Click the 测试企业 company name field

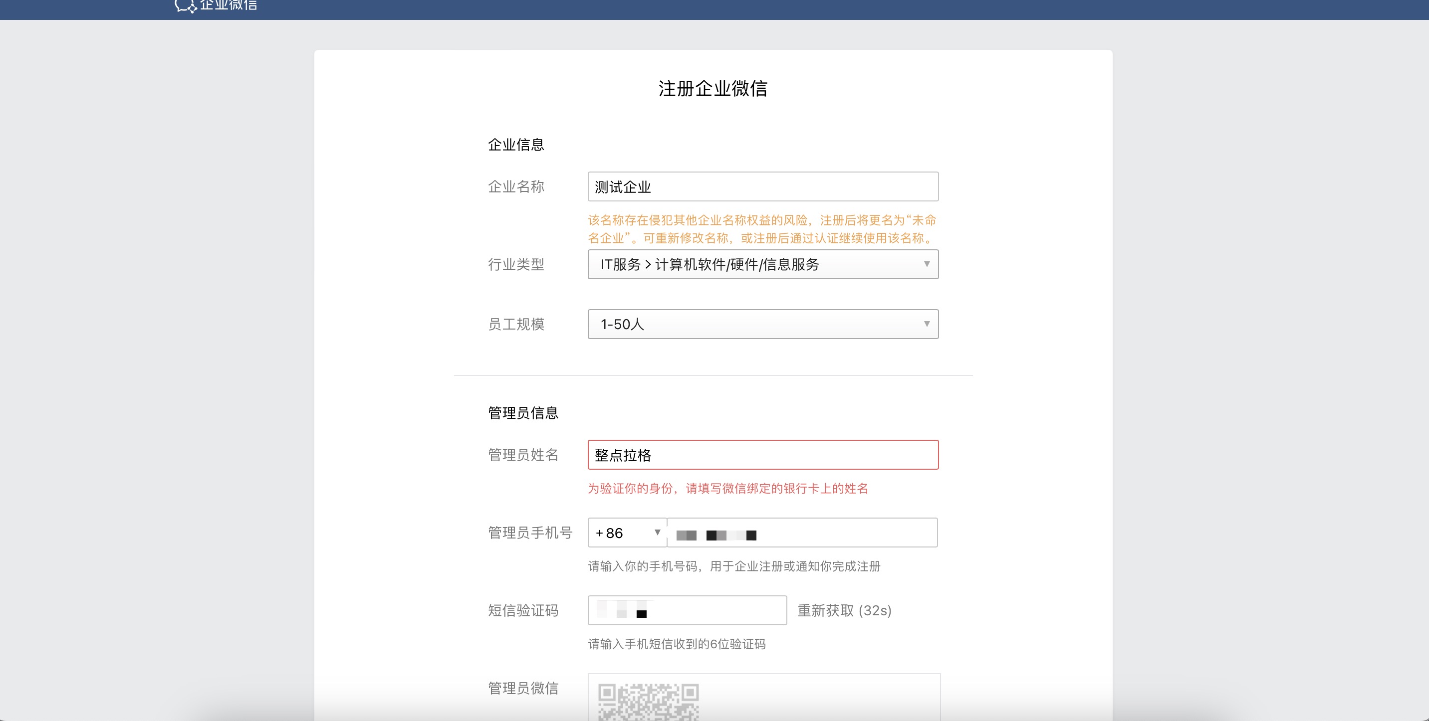click(x=763, y=187)
